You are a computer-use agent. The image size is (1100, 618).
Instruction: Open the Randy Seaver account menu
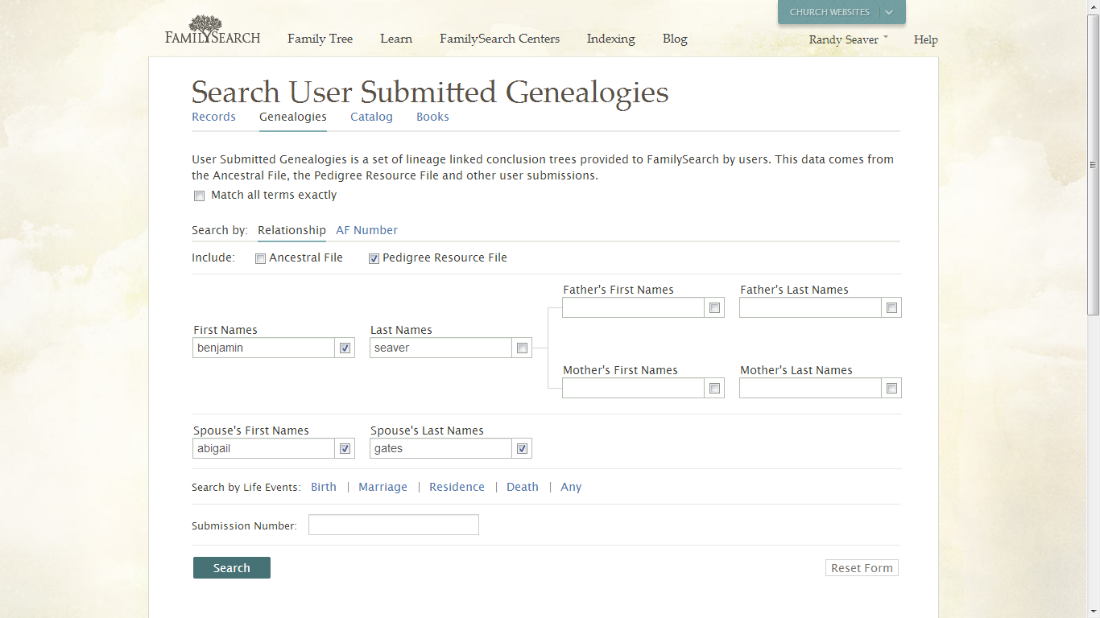pos(848,39)
